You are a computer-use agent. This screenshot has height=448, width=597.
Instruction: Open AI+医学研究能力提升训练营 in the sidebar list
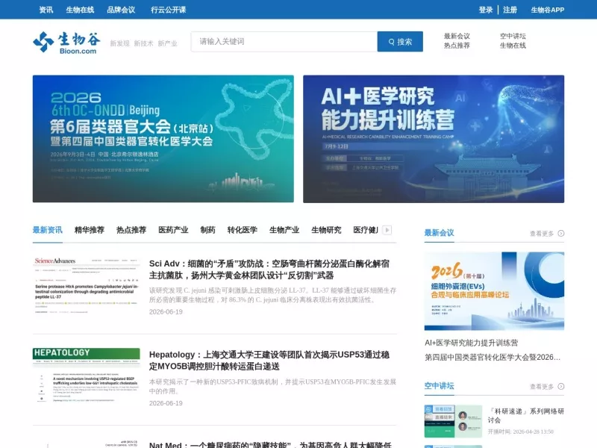472,343
